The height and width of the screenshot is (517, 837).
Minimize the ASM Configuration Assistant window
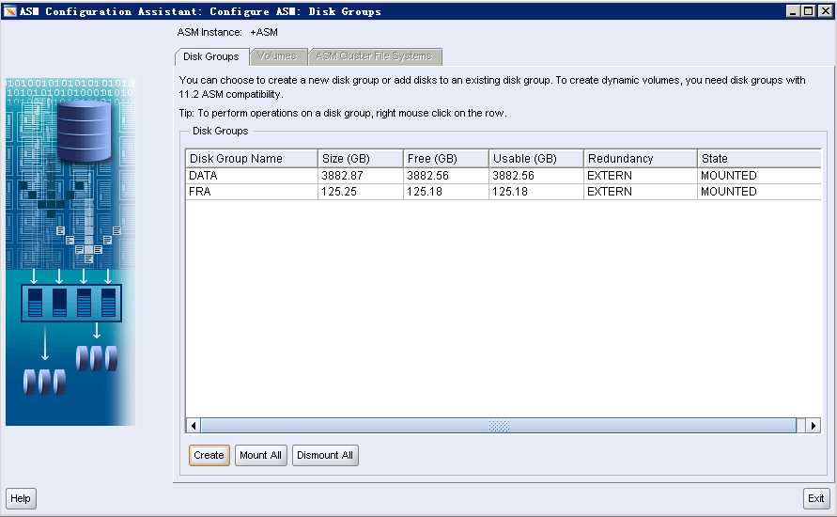[793, 10]
